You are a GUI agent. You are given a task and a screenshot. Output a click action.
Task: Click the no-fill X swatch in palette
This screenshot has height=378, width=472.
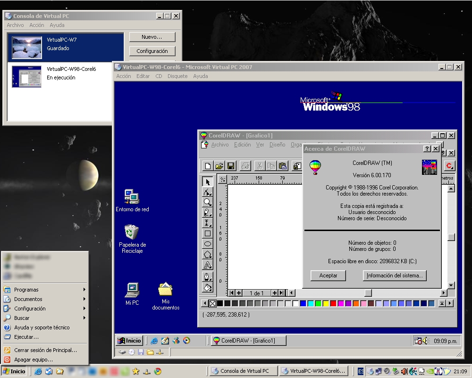212,303
